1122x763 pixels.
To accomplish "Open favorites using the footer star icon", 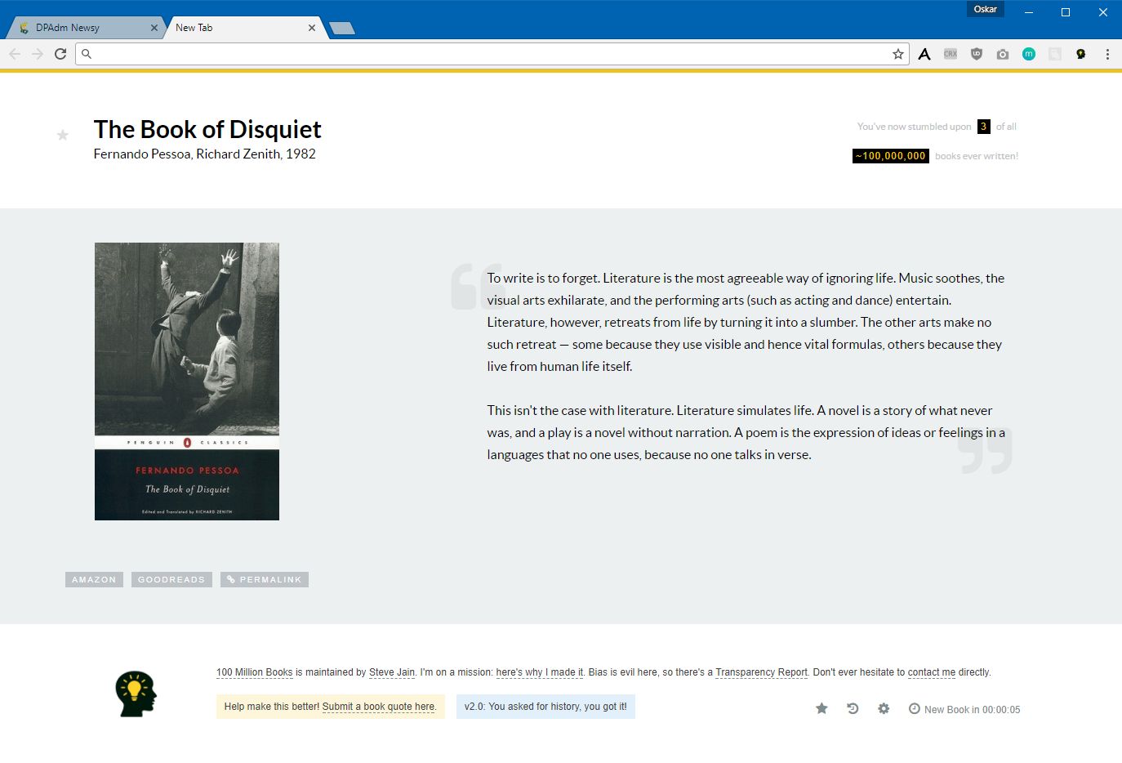I will click(821, 708).
